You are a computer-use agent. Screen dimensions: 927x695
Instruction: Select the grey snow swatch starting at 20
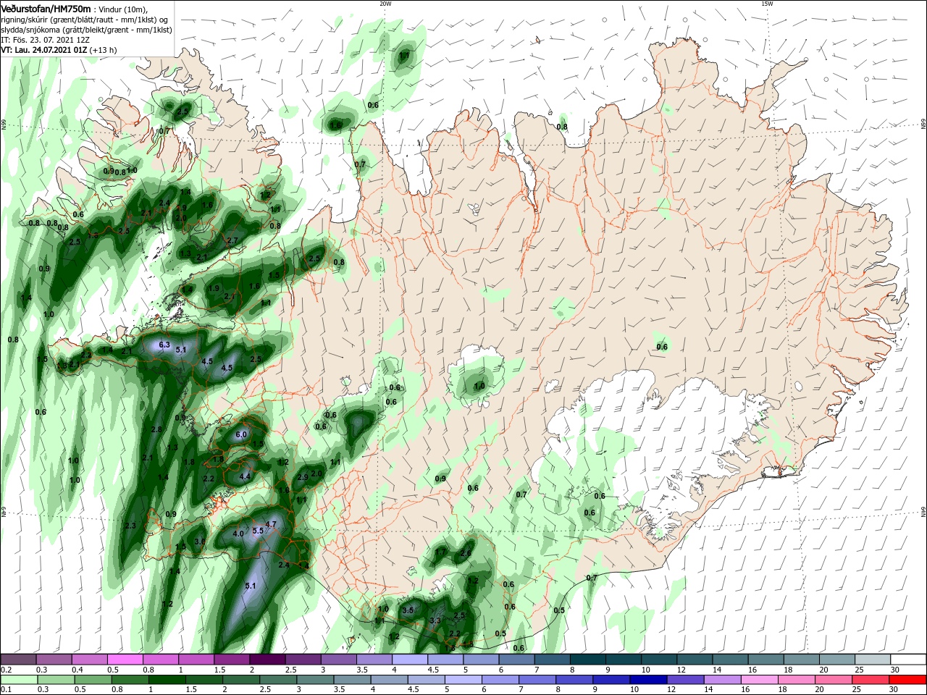[x=837, y=660]
